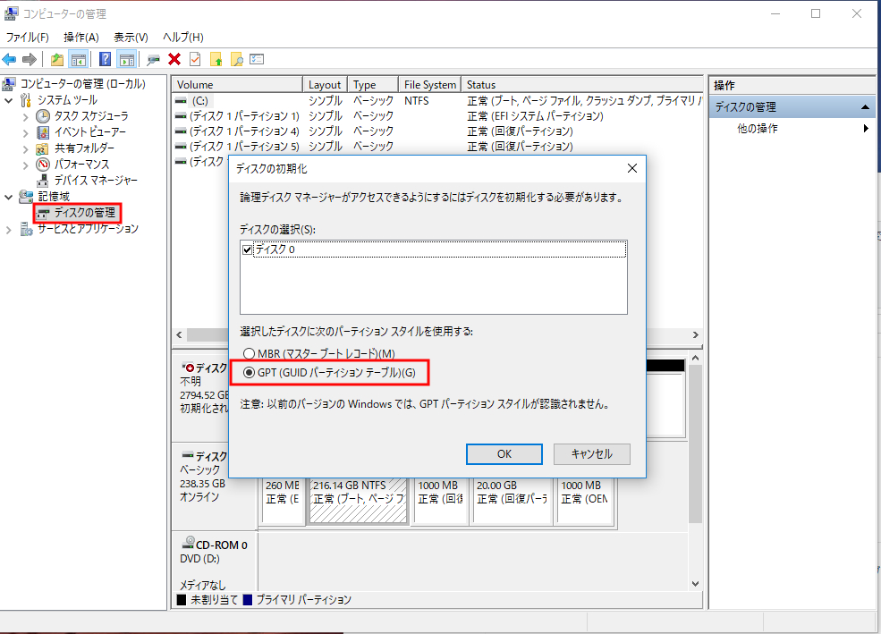Click the disk view scroll-down arrow
The image size is (881, 634).
pyautogui.click(x=696, y=584)
